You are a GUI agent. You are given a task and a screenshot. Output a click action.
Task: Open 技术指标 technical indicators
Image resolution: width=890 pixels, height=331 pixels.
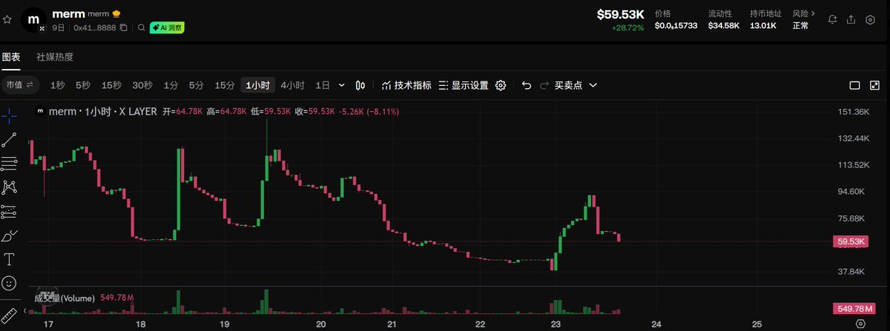(x=406, y=85)
